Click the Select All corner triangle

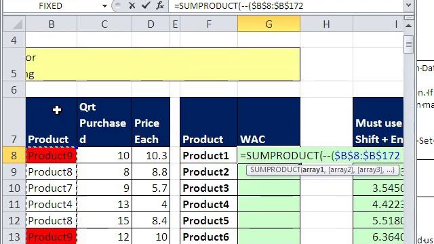pyautogui.click(x=14, y=24)
